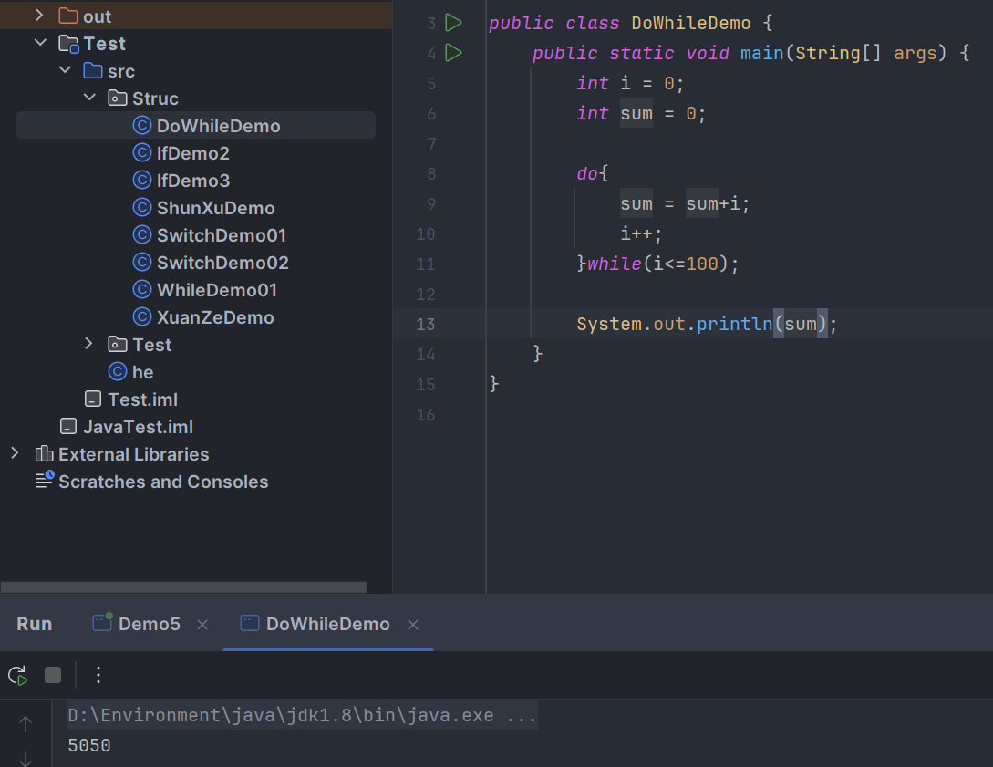The height and width of the screenshot is (767, 993).
Task: Click 'sum' variable declaration on line 6
Action: (x=636, y=113)
